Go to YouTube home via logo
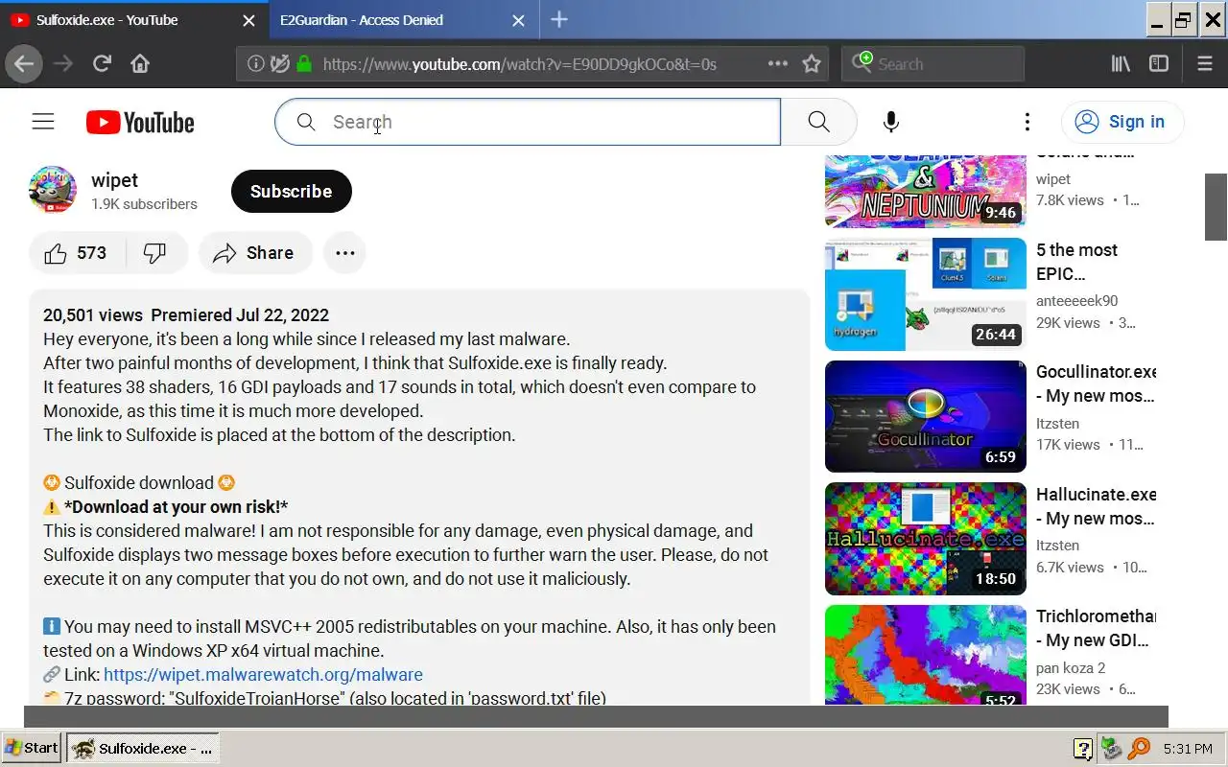1228x767 pixels. pos(140,123)
